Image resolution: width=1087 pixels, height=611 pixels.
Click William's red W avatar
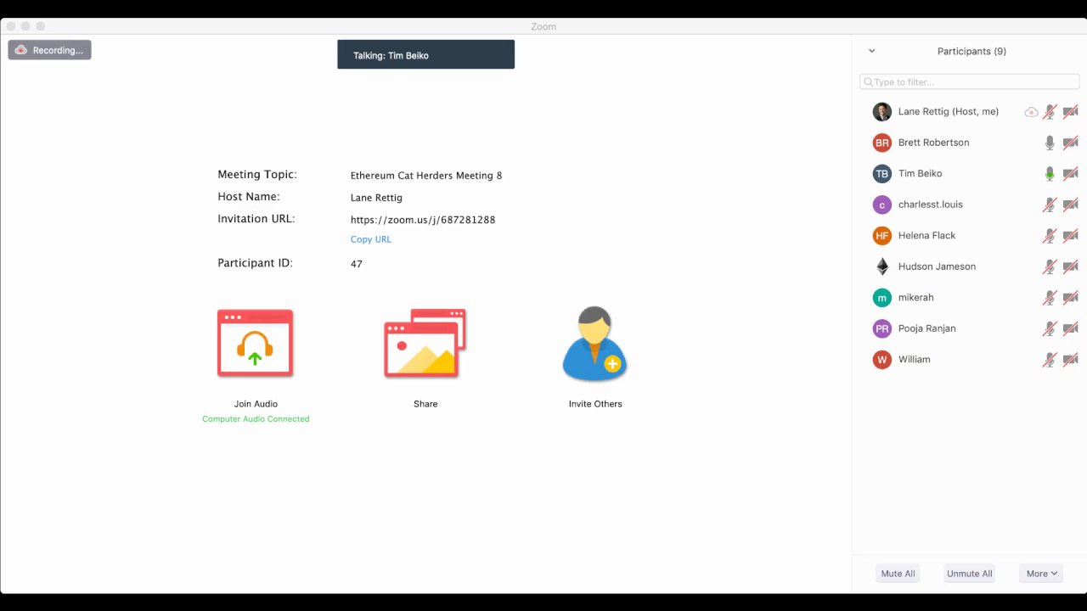(x=882, y=360)
